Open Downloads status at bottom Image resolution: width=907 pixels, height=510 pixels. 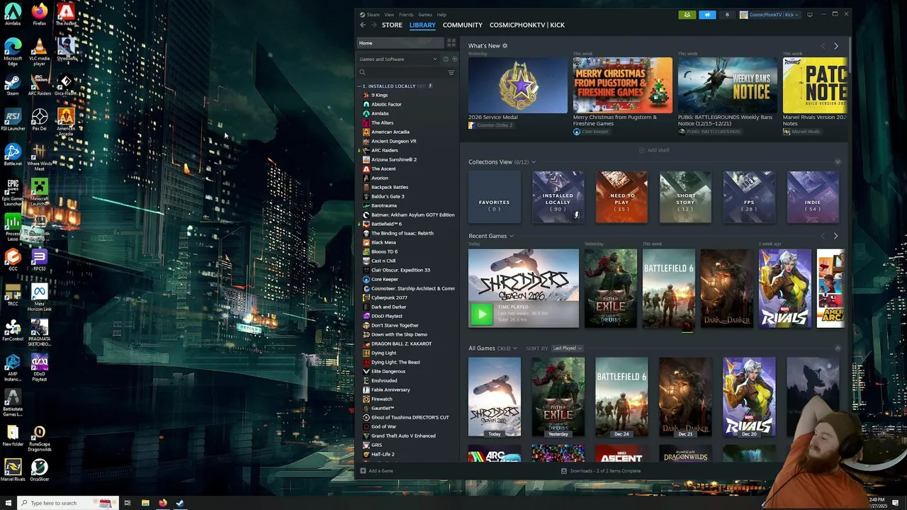click(x=601, y=471)
